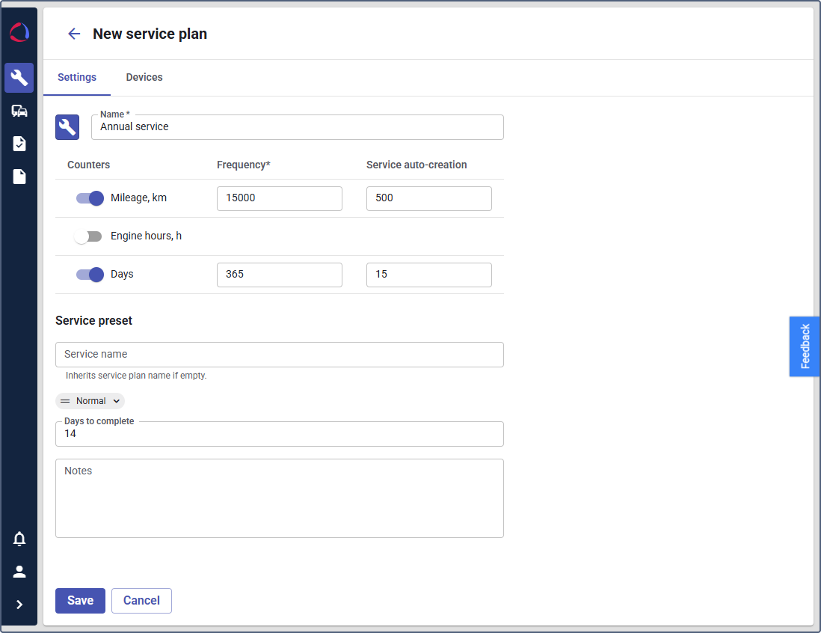The image size is (821, 633).
Task: Expand the sidebar with the chevron arrow
Action: coord(19,605)
